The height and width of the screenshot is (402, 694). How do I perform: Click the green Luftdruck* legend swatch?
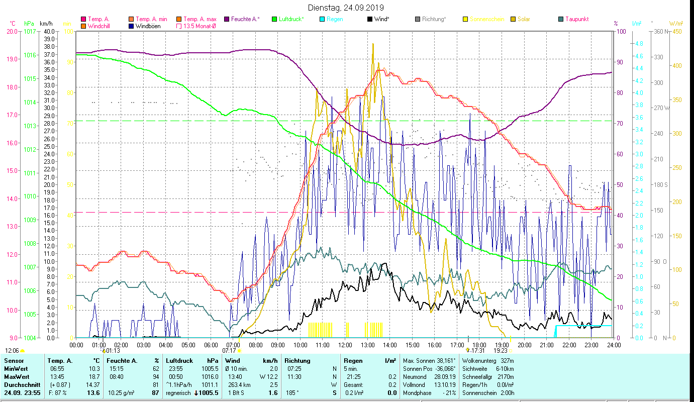click(274, 19)
